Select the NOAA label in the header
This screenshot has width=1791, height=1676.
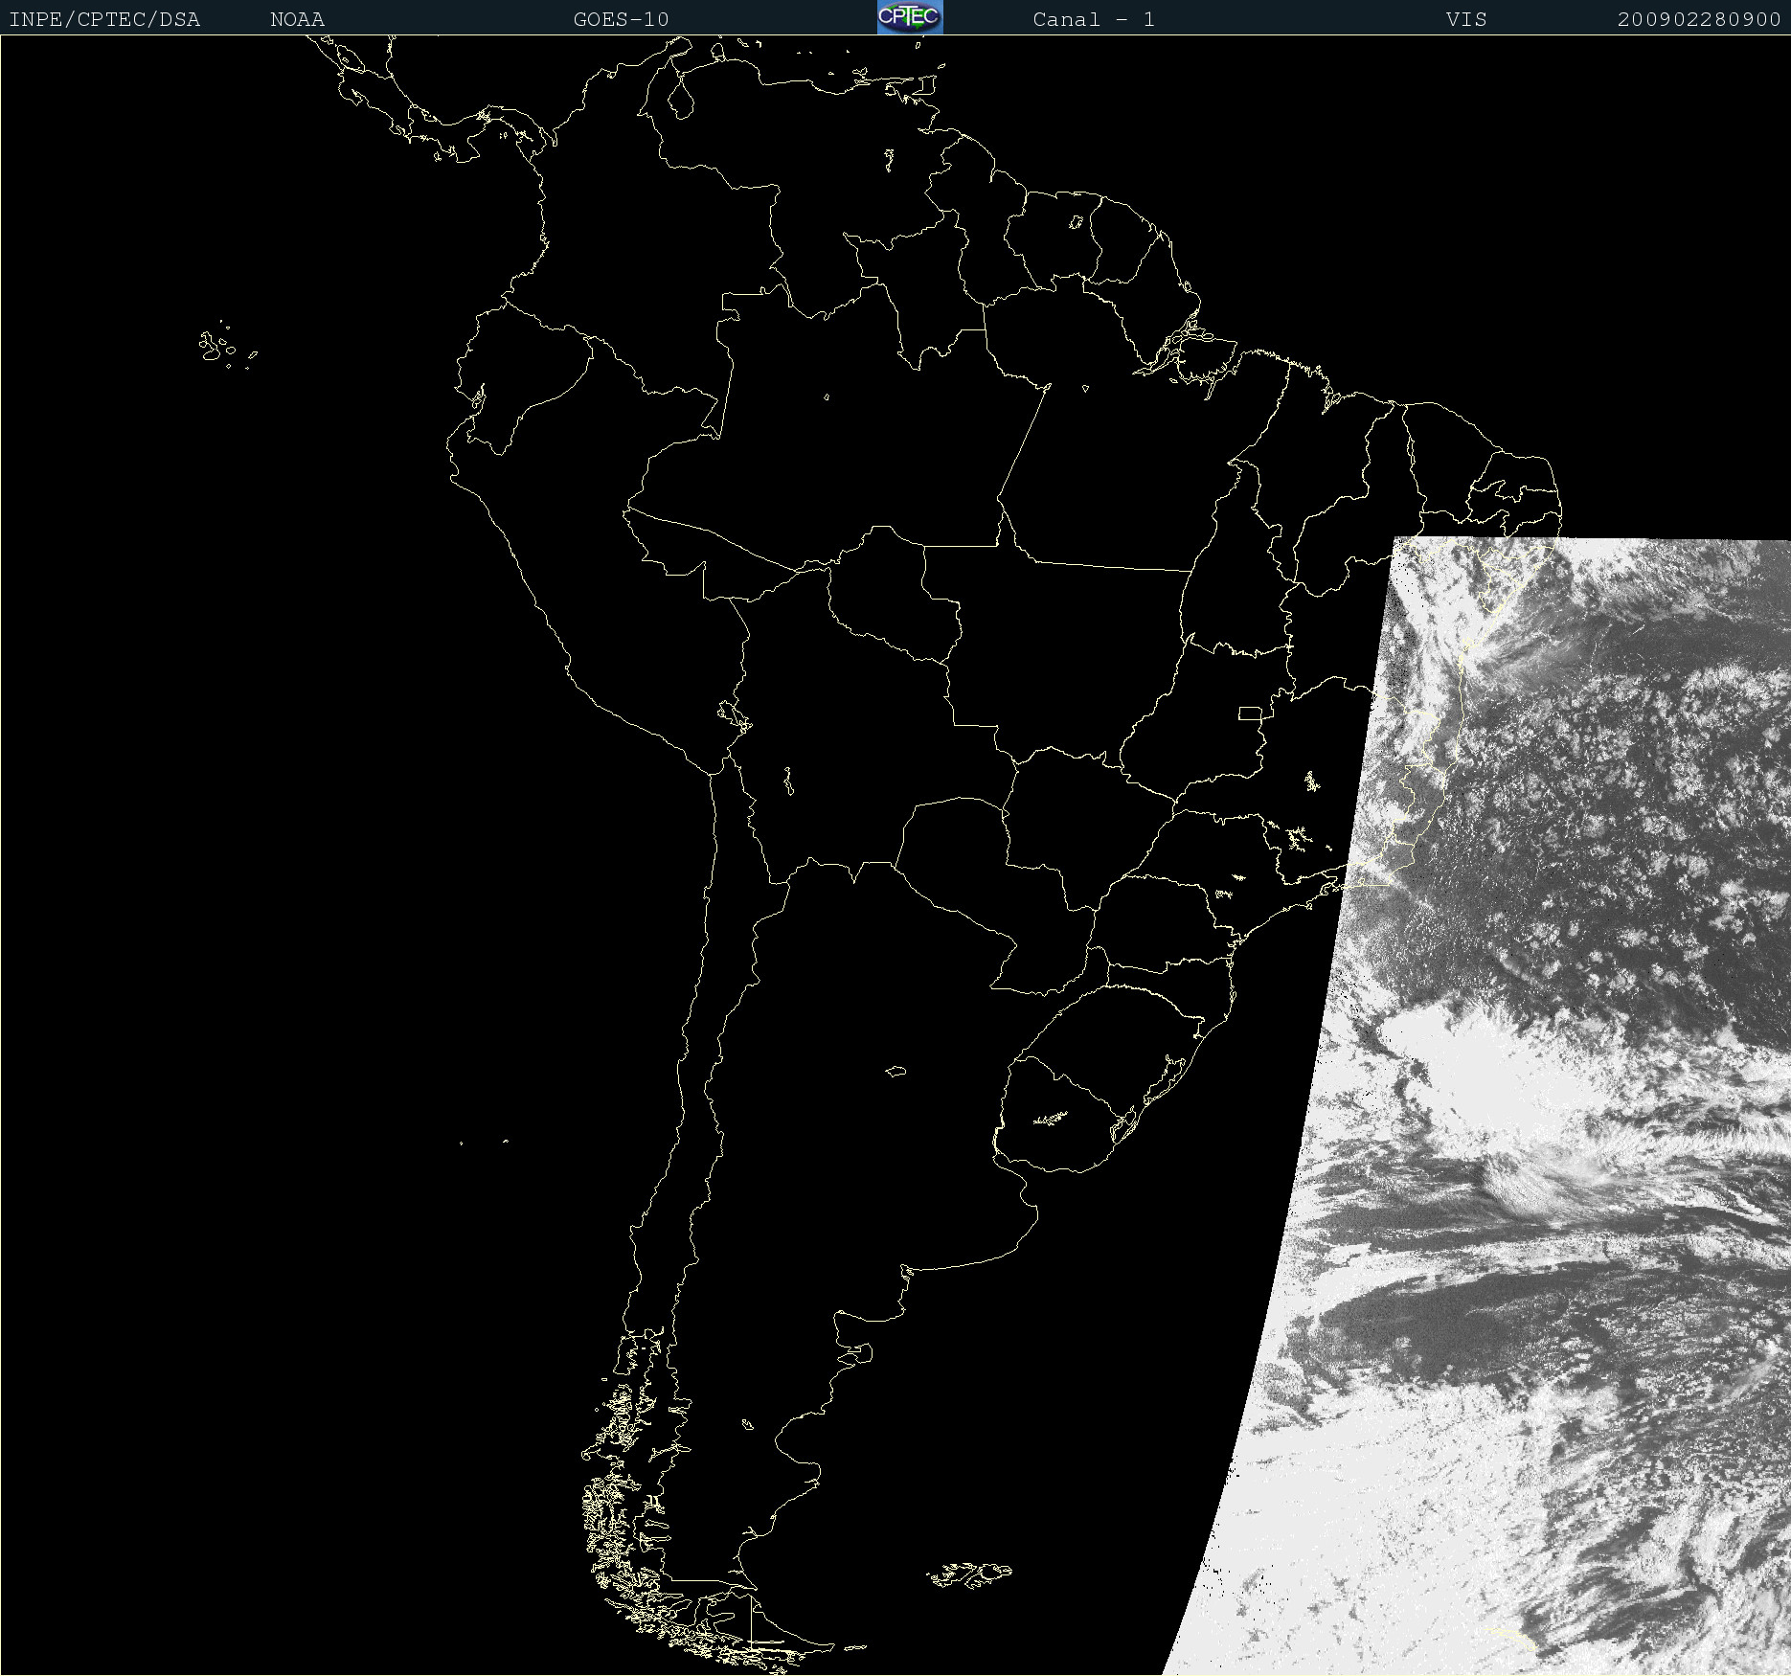point(297,19)
